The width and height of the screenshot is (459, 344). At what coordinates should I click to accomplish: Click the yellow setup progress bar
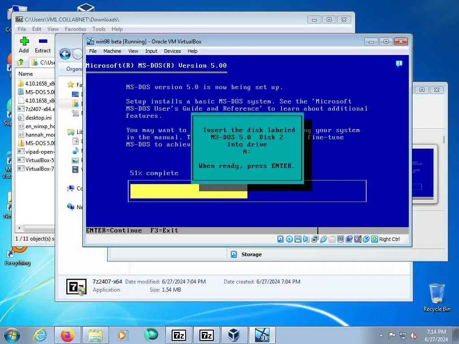[189, 191]
